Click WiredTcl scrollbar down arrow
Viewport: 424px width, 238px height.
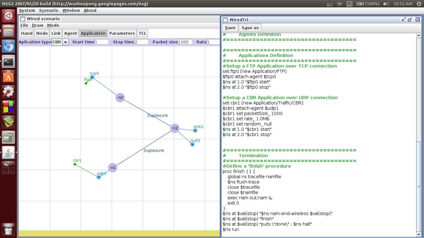pyautogui.click(x=418, y=234)
